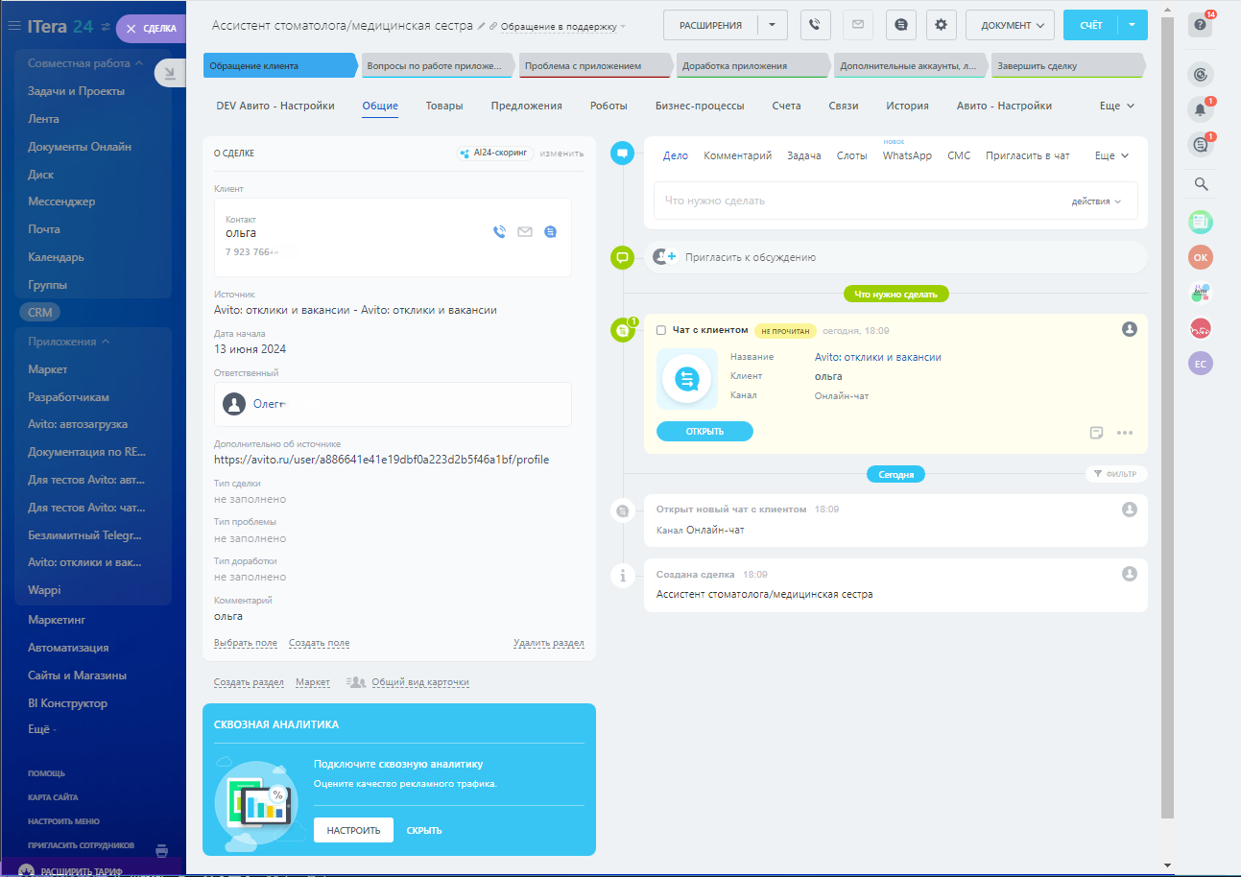The image size is (1241, 877).
Task: Open help question mark icon
Action: 1200,25
